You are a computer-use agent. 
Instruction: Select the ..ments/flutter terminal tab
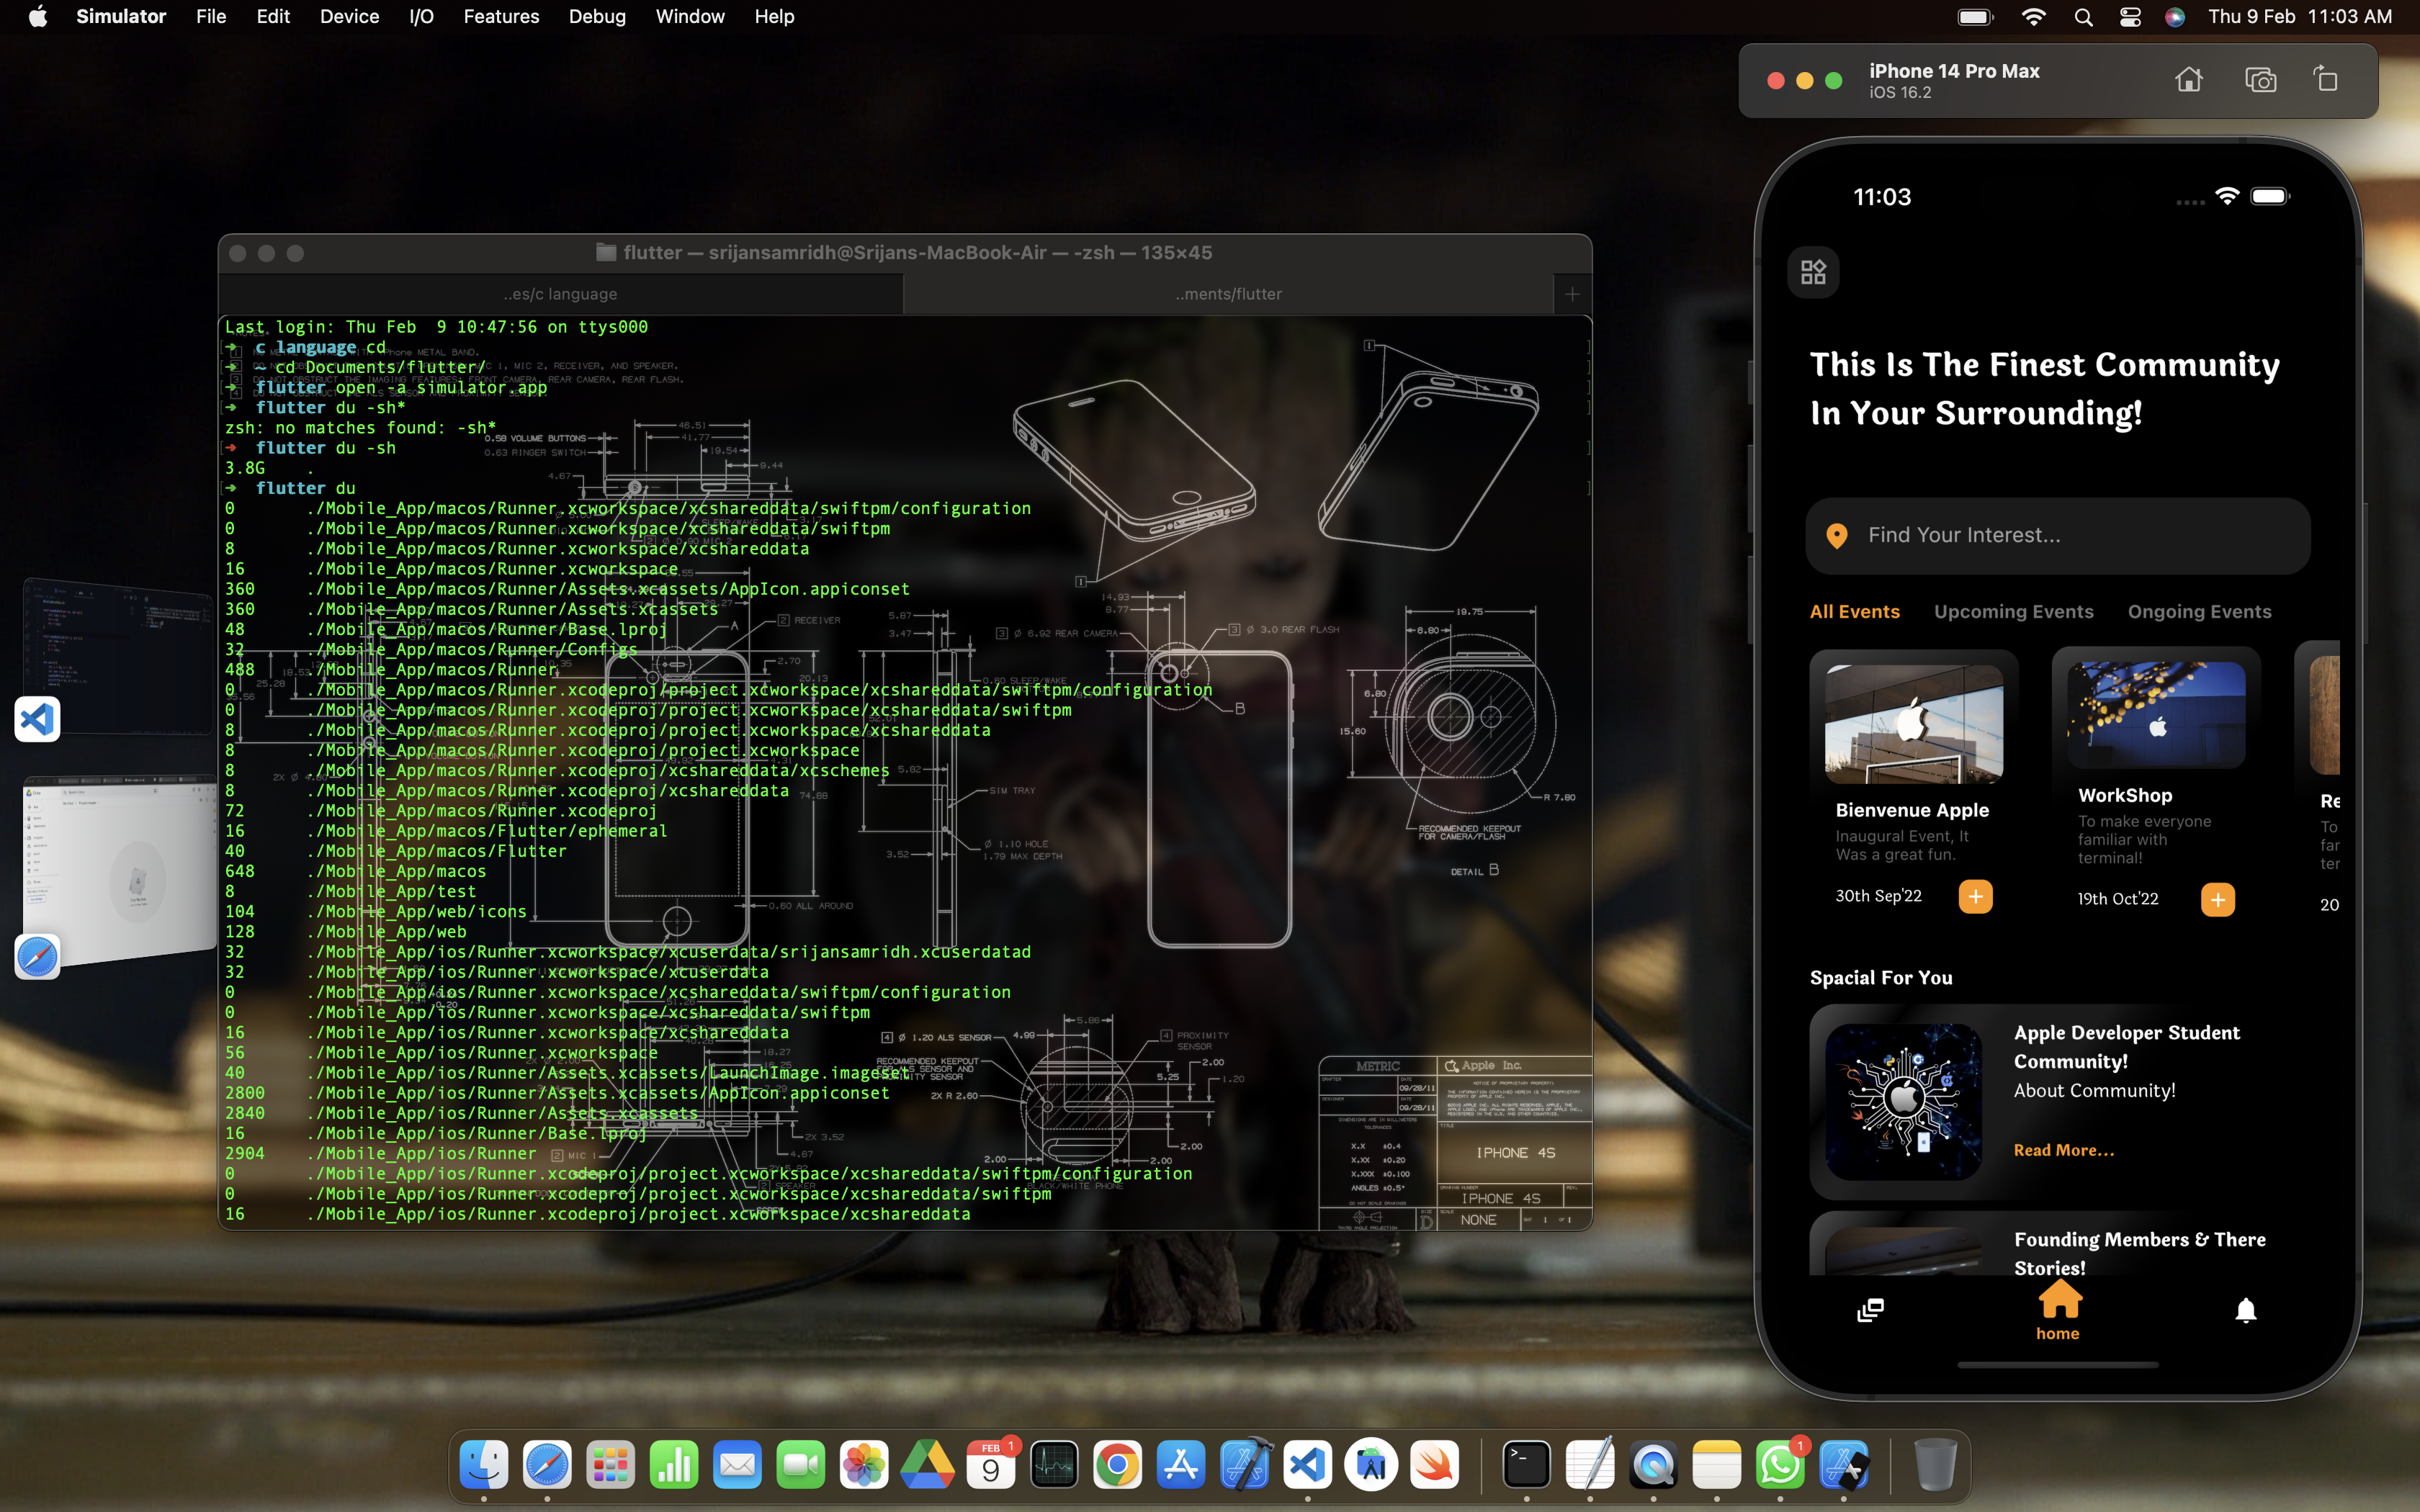point(1228,294)
